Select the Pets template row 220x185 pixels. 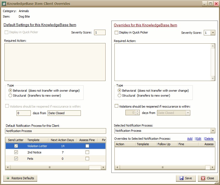tap(56, 159)
